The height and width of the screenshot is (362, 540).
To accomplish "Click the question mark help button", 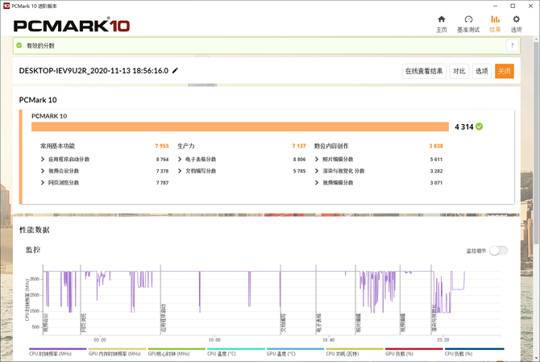I will 512,45.
